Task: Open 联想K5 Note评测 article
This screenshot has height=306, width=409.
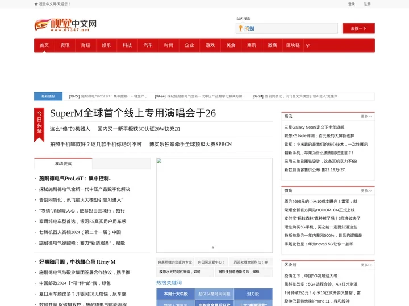Action: pyautogui.click(x=319, y=136)
